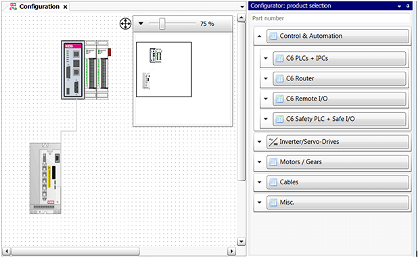The image size is (418, 258).
Task: Click the Misc. category icon
Action: pos(273,203)
